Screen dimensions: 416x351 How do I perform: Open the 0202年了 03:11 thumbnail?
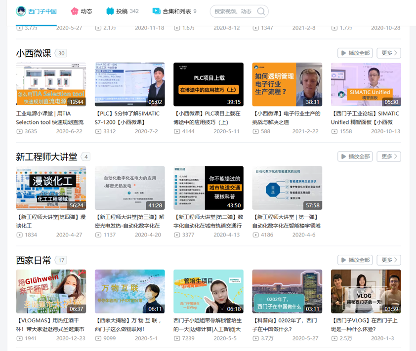[x=288, y=291]
